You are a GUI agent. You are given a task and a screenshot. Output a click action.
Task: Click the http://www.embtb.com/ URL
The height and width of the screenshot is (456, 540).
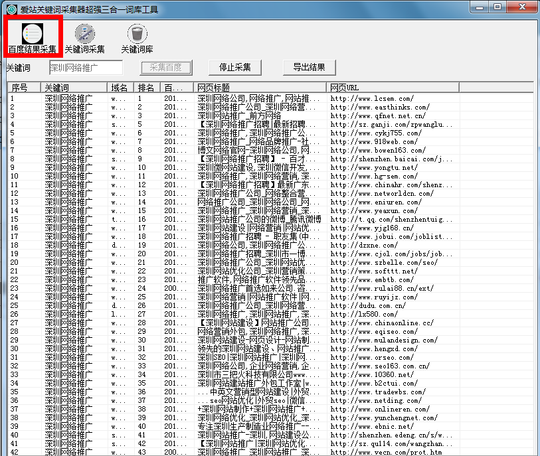coord(372,280)
